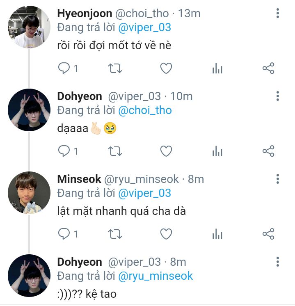Open Hyeonjoon's profile picture
Viewport: 295px width, 306px height.
tap(29, 27)
